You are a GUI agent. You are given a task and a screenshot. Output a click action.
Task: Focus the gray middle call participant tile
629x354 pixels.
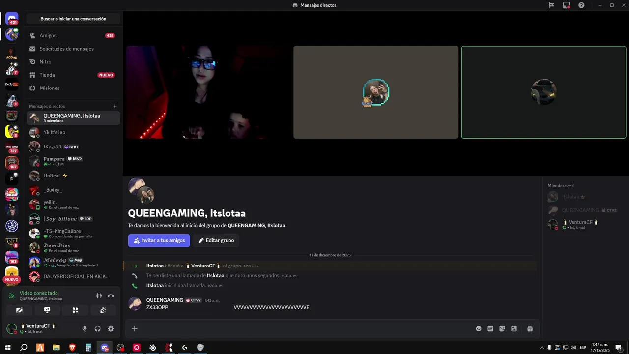[x=376, y=92]
